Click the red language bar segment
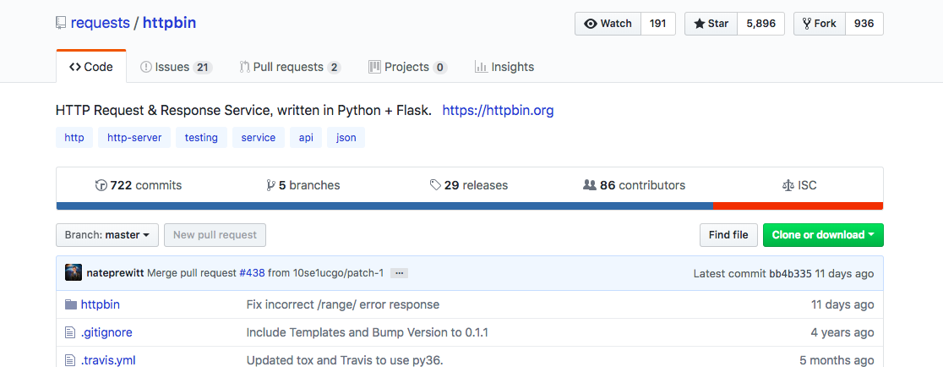 798,205
